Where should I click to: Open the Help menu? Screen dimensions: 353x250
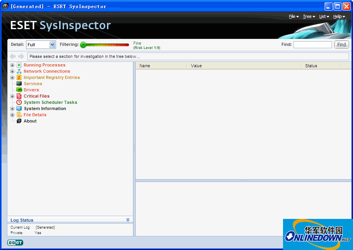pos(339,16)
